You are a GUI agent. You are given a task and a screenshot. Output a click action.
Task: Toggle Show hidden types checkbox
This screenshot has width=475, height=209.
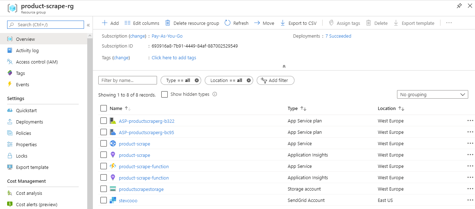pyautogui.click(x=165, y=94)
